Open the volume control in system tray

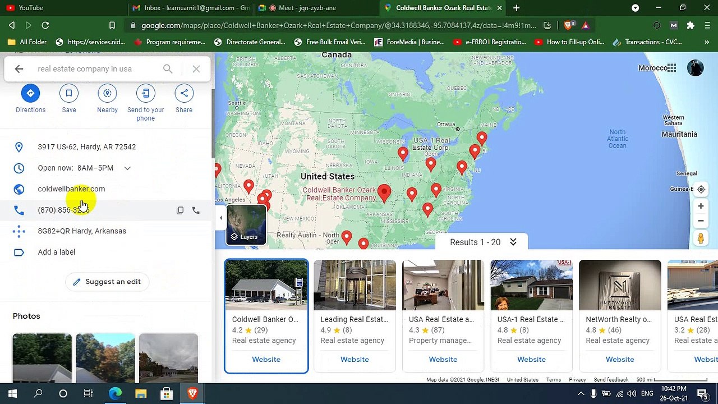(x=632, y=394)
